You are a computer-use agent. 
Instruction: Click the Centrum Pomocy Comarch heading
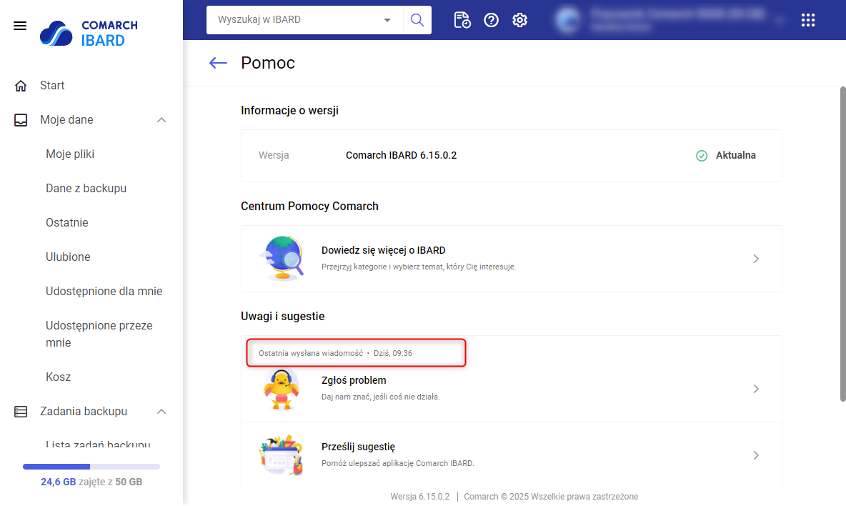(x=309, y=206)
